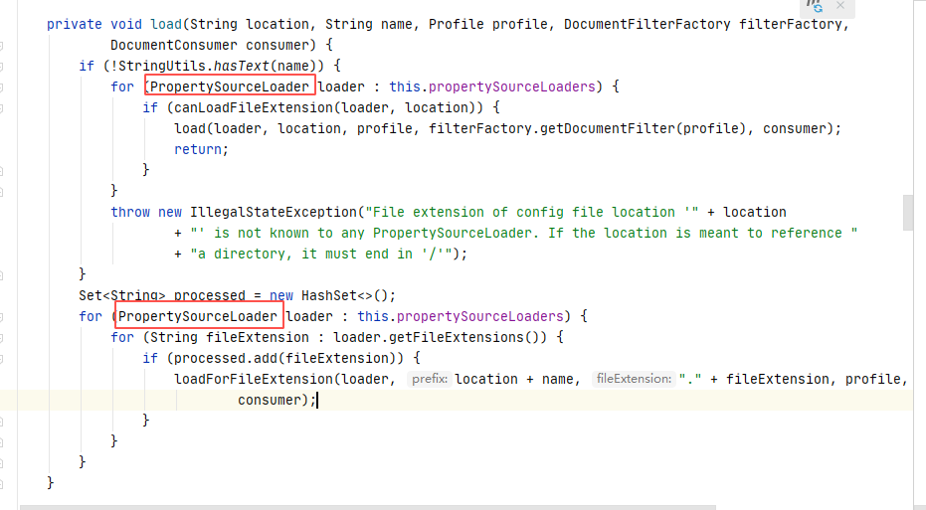
Task: Click the 'DocumentConsumer' type name
Action: (x=174, y=46)
